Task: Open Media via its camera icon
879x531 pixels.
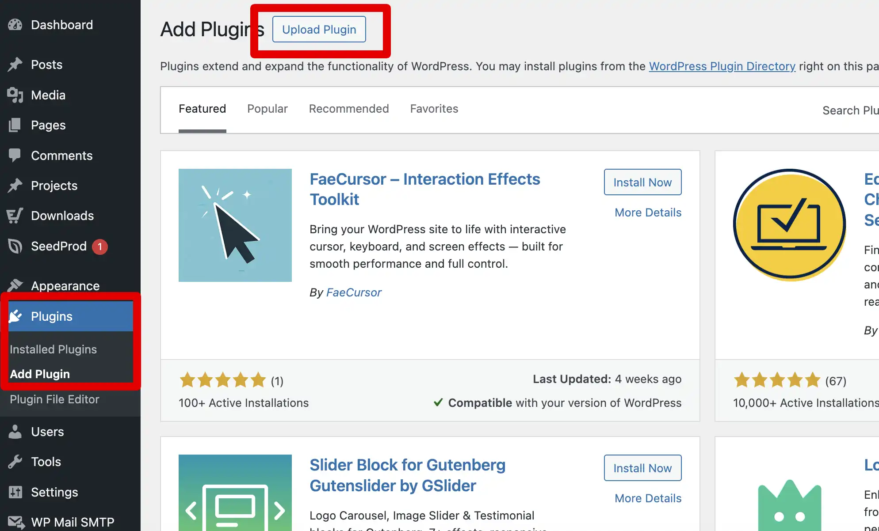Action: (x=15, y=95)
